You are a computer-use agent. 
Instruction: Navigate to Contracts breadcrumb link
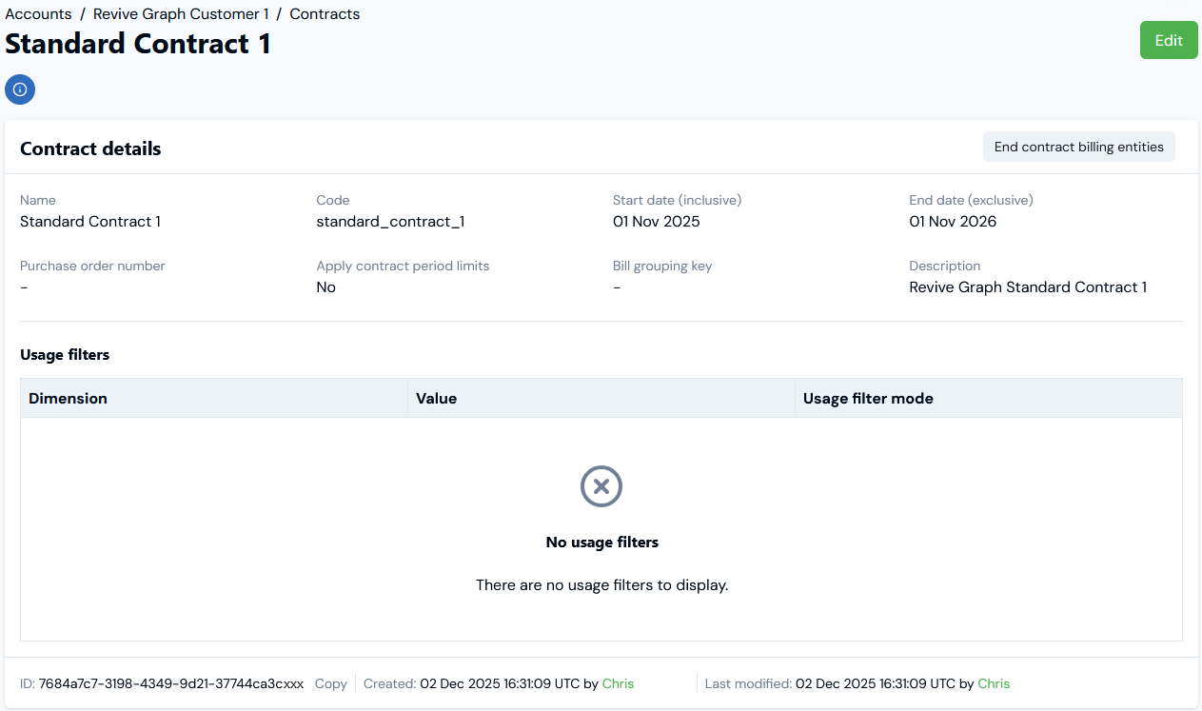(325, 14)
